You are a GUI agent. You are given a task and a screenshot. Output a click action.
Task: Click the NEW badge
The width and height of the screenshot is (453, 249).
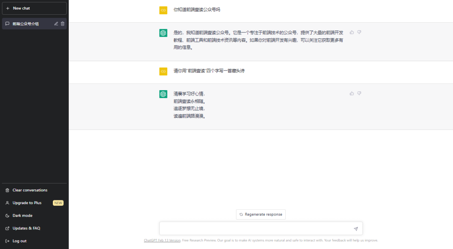(x=58, y=203)
